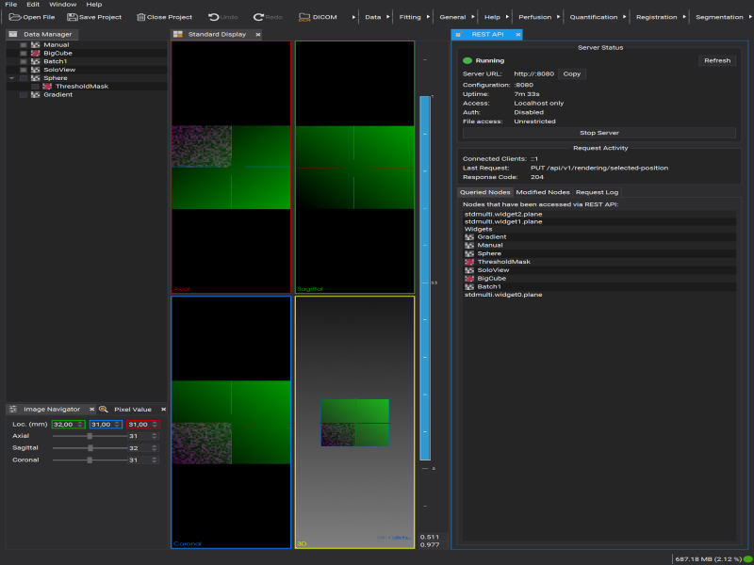The image size is (754, 565).
Task: Click the 3D render view
Action: (x=355, y=422)
